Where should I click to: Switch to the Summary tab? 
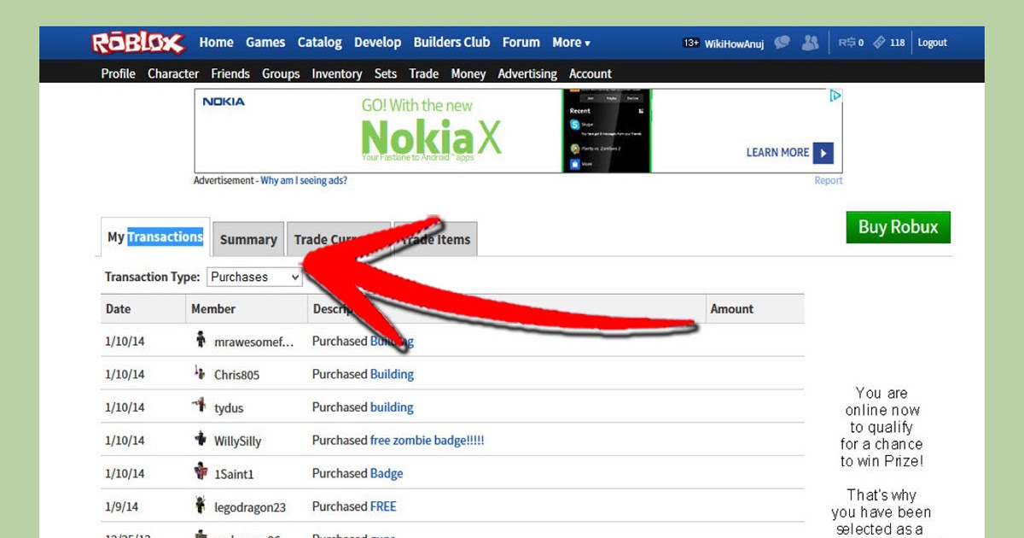pyautogui.click(x=248, y=240)
